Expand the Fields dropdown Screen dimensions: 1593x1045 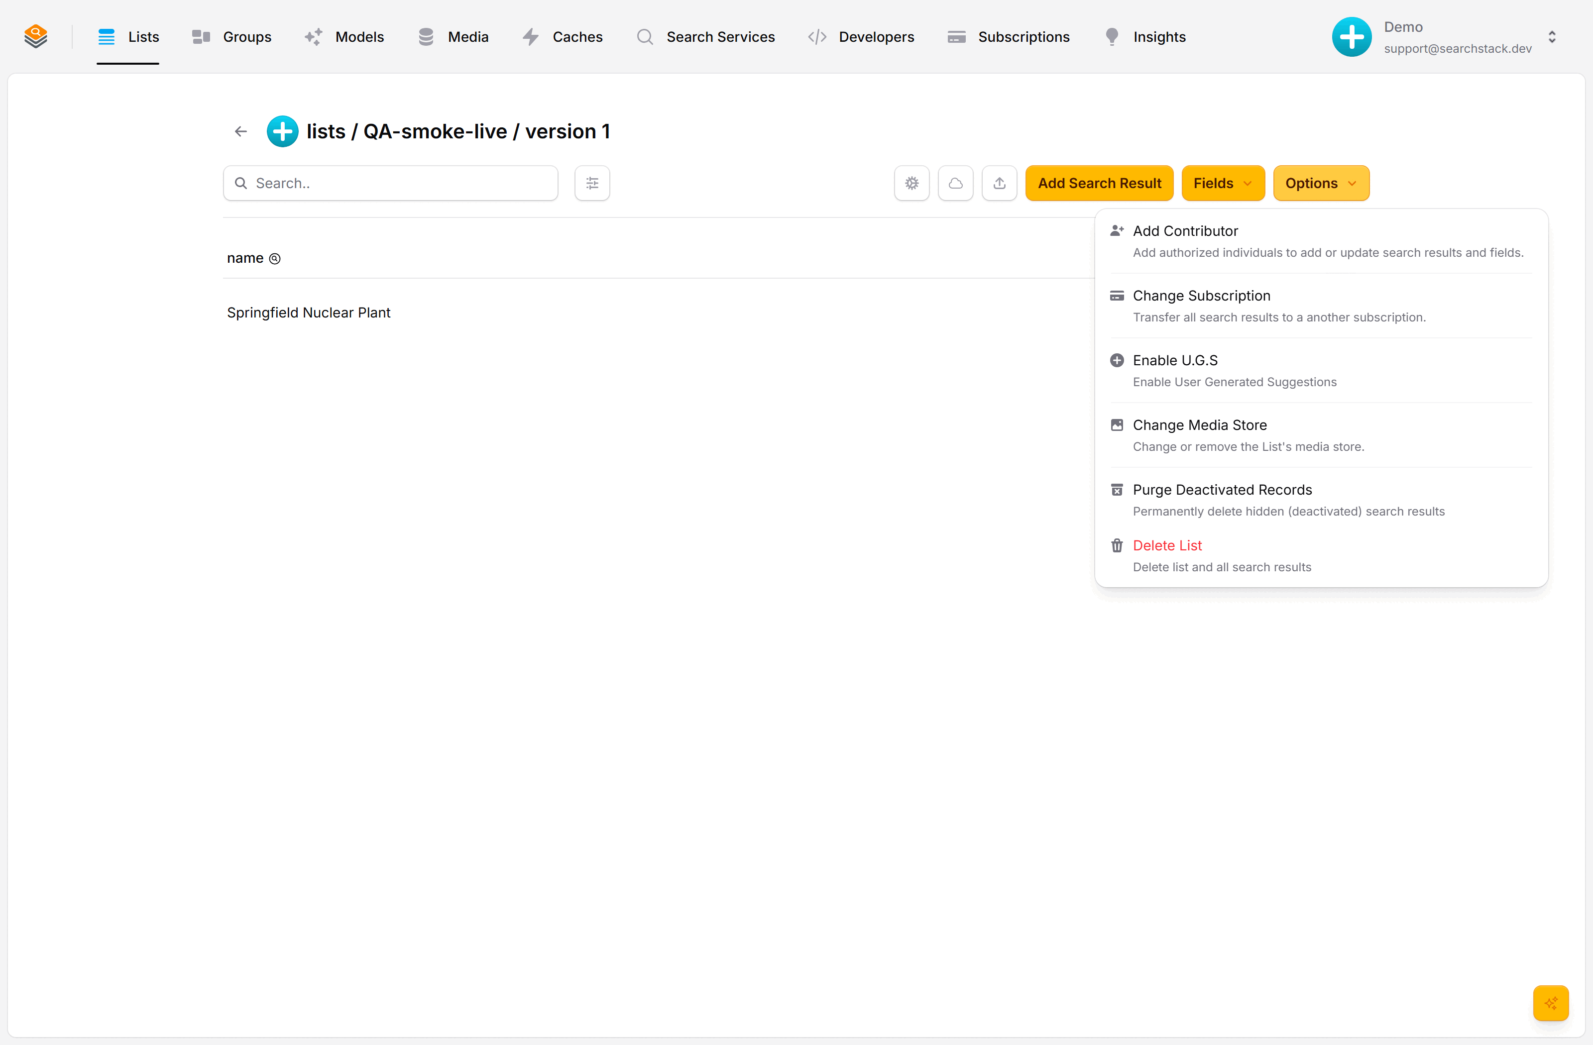[x=1223, y=183]
